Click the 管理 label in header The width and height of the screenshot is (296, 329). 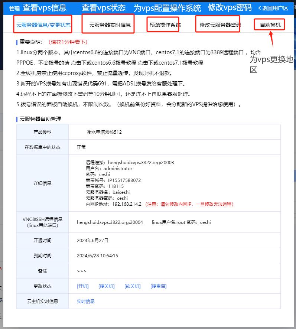coord(14,9)
